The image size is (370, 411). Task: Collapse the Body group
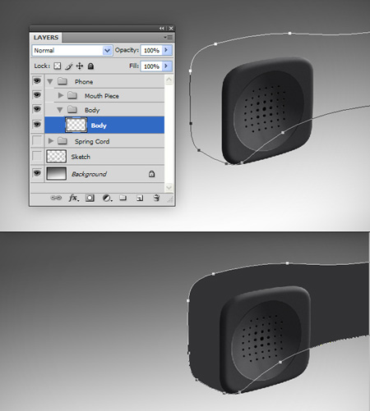(x=60, y=110)
